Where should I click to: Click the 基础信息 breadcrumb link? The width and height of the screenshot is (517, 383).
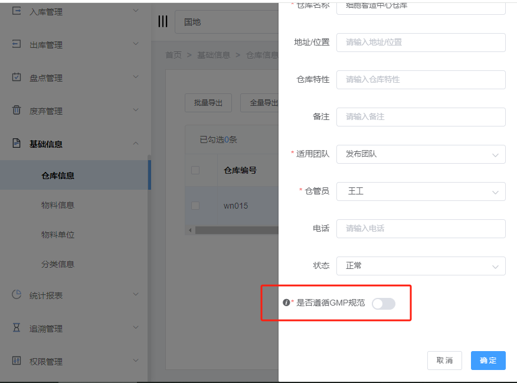pyautogui.click(x=213, y=55)
